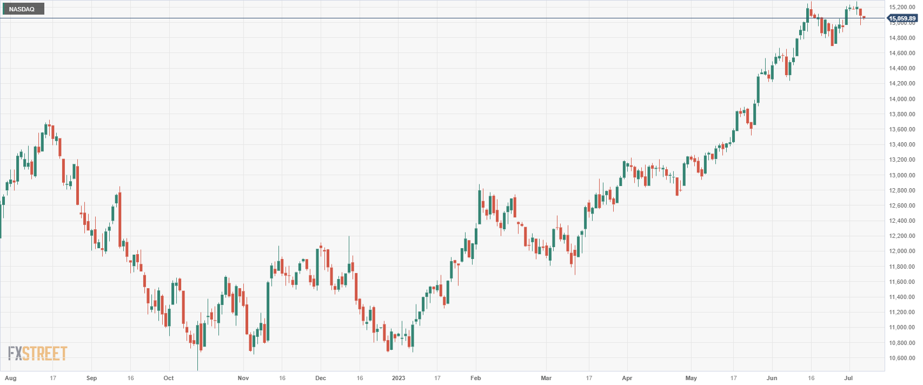Click the May label on the time axis
Viewport: 923px width, 385px height.
coord(691,378)
